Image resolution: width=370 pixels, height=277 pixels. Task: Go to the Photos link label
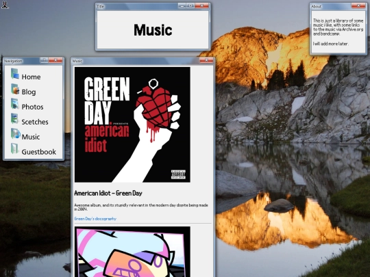[32, 107]
